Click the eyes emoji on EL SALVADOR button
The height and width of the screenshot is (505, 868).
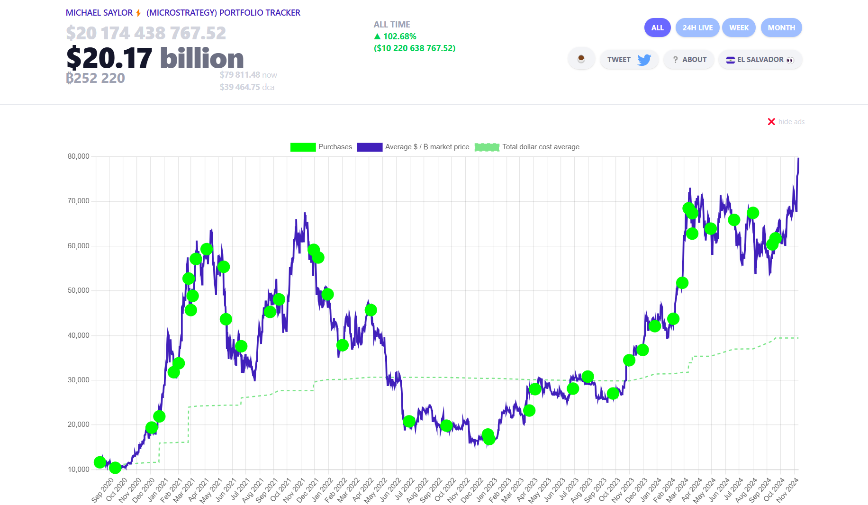790,60
